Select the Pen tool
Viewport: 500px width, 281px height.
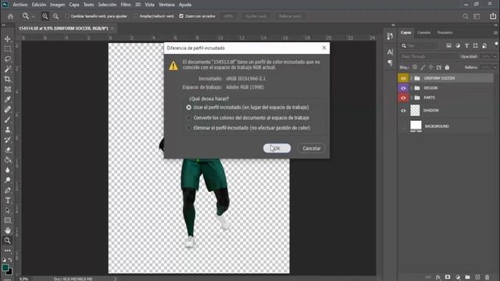tap(7, 190)
